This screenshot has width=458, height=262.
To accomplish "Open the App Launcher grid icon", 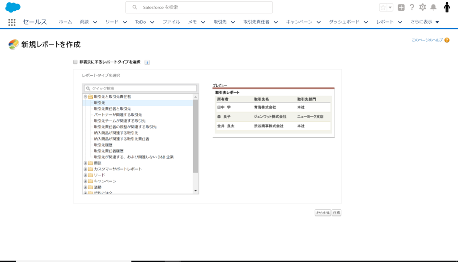I will click(x=12, y=22).
